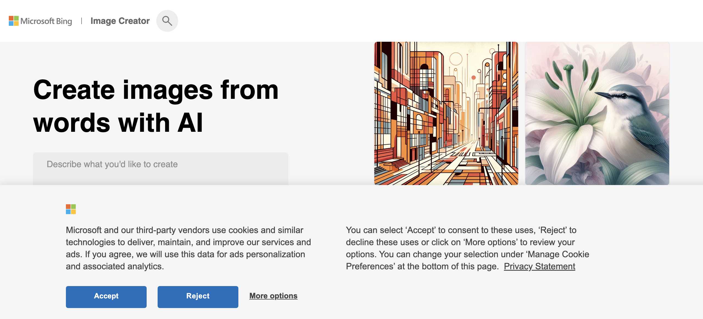Click the magnifying glass search icon
Viewport: 703px width, 319px height.
(167, 21)
